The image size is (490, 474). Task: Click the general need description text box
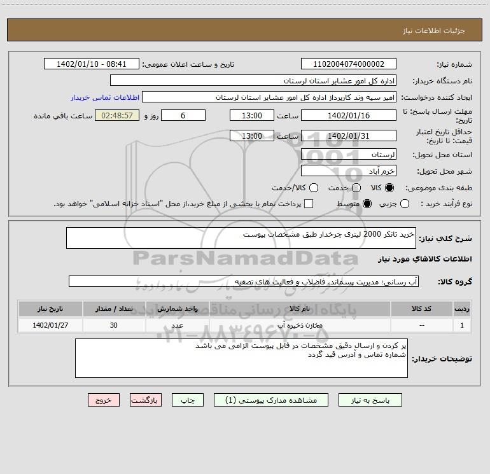tap(241, 238)
